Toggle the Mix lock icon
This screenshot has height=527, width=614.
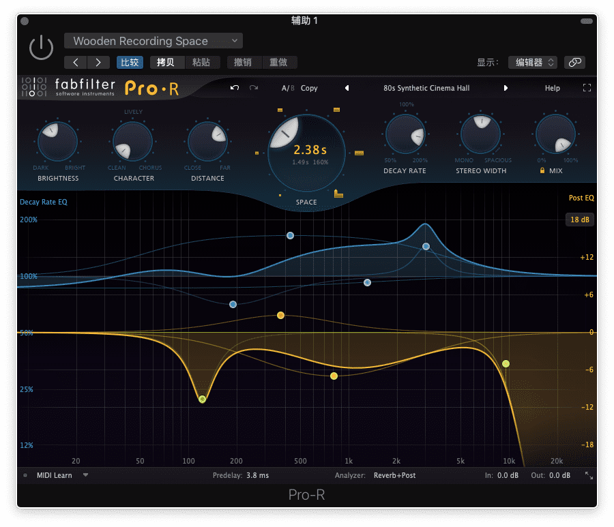(x=542, y=170)
